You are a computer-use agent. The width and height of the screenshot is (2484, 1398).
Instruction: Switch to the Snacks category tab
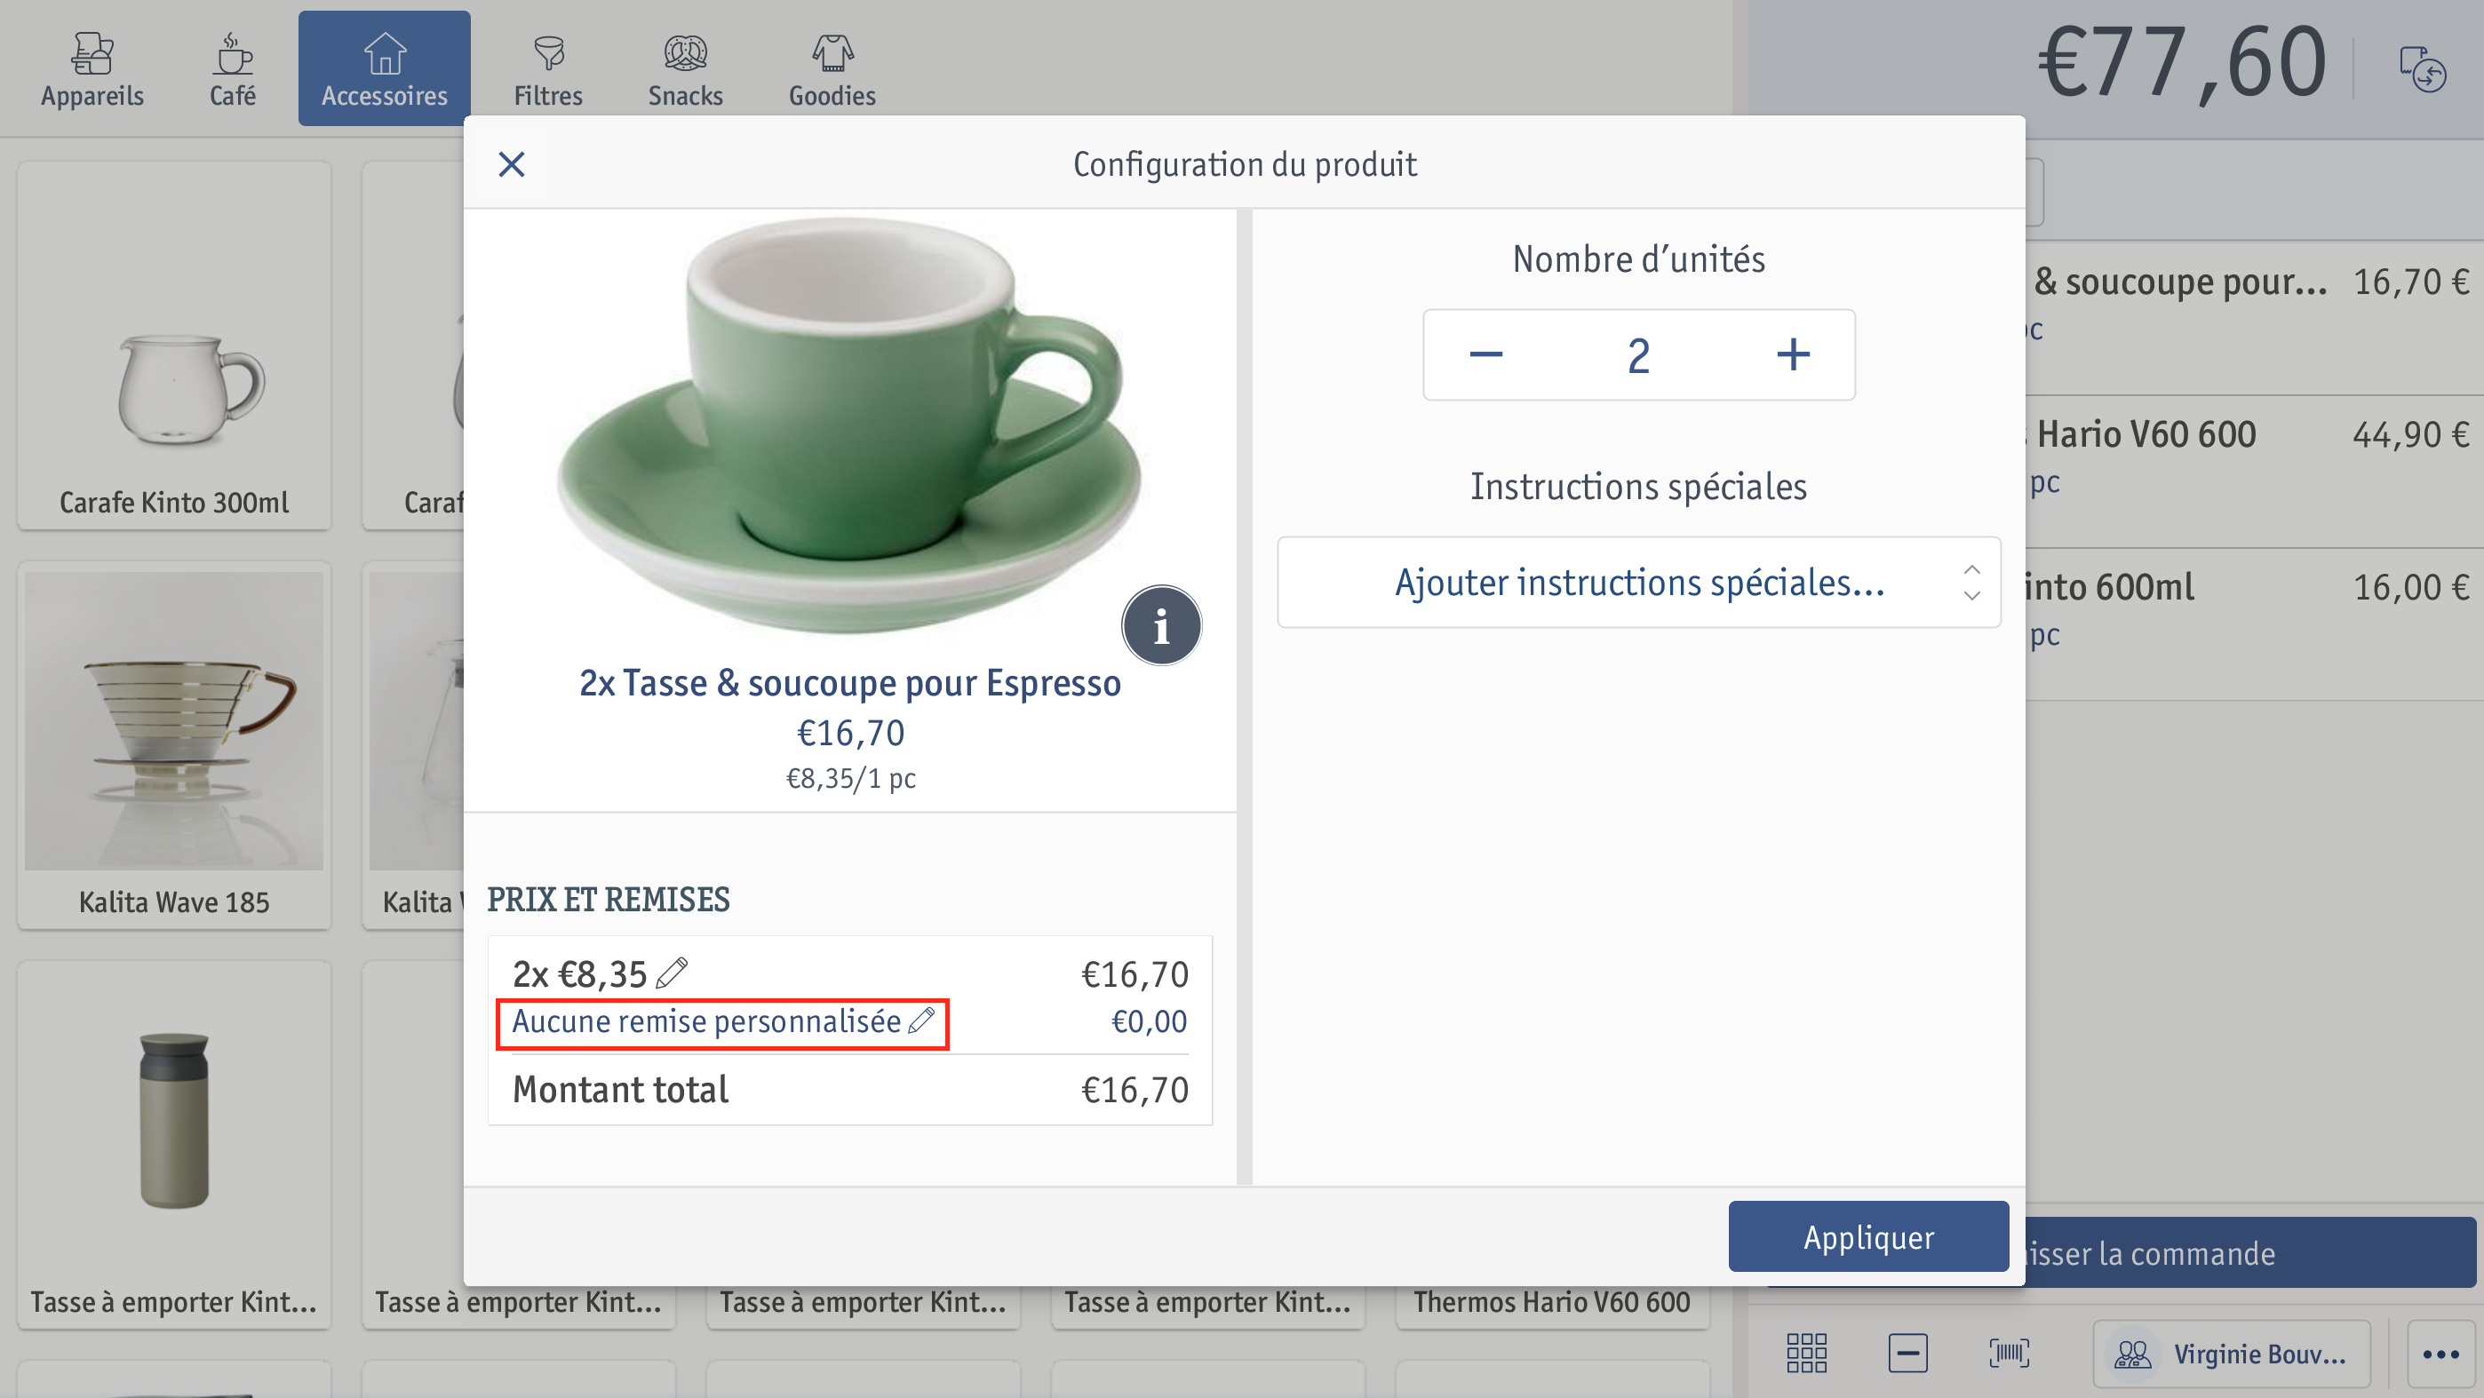click(x=685, y=69)
